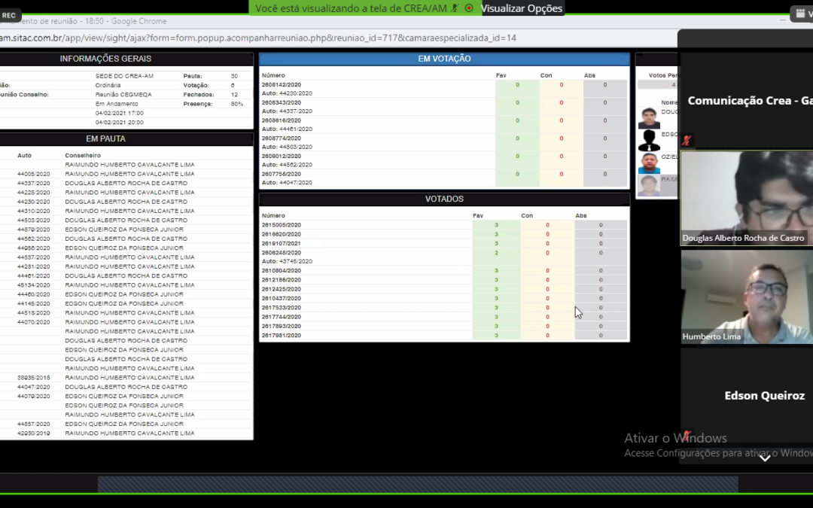Click Auto 42930/2019 in Em Pauta
Image resolution: width=813 pixels, height=508 pixels.
click(34, 433)
